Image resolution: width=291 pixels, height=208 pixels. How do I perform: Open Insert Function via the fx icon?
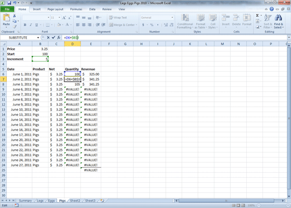[x=59, y=37]
